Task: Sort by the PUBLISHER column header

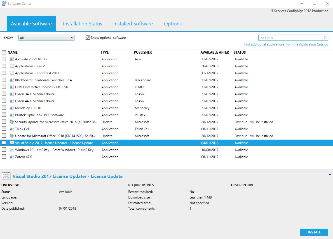Action: click(x=143, y=52)
